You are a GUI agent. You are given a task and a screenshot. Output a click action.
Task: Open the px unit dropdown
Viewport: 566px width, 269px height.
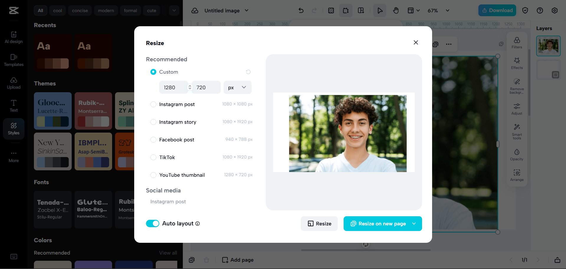[237, 87]
